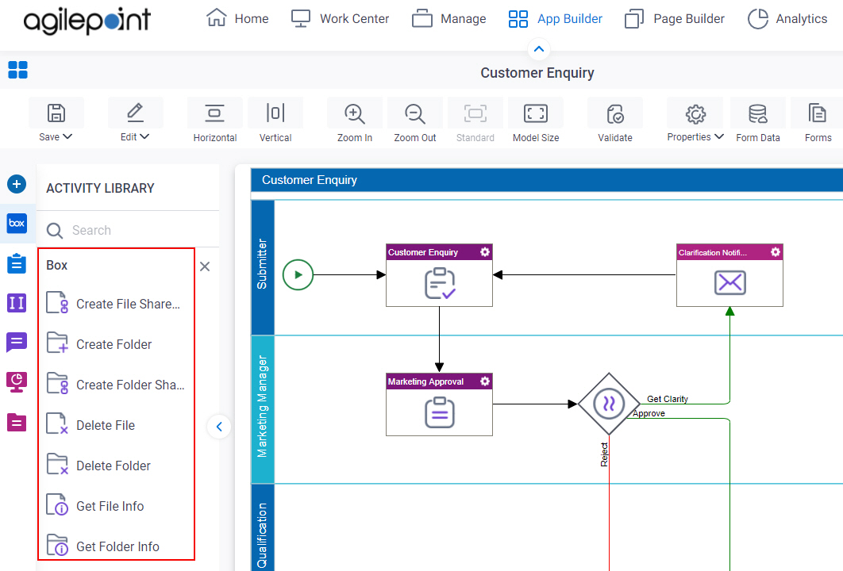Align elements with Vertical tool
Screen dimensions: 843x571
[x=275, y=121]
